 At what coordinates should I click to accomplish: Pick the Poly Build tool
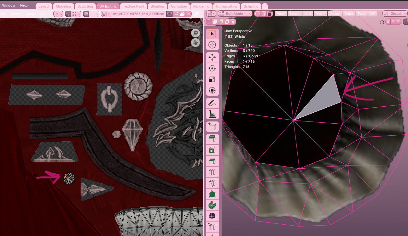coord(212,194)
